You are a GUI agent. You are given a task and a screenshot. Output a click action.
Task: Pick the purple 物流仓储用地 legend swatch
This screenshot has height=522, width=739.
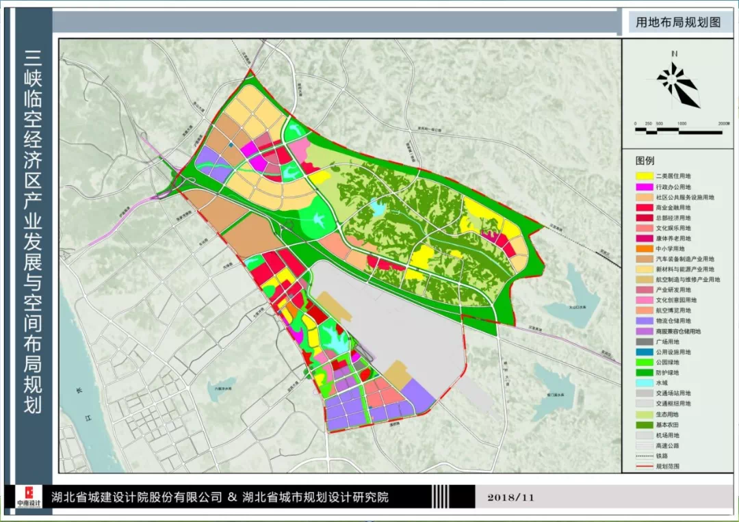pyautogui.click(x=645, y=320)
